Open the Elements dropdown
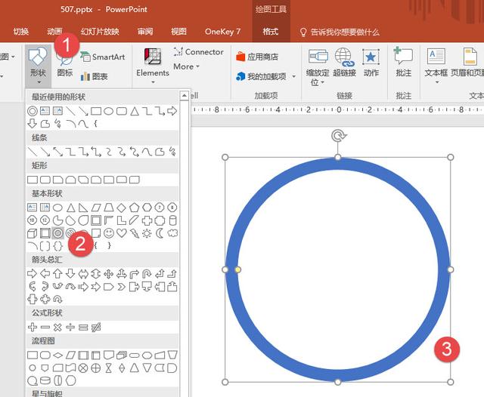The image size is (484, 397). pyautogui.click(x=153, y=66)
